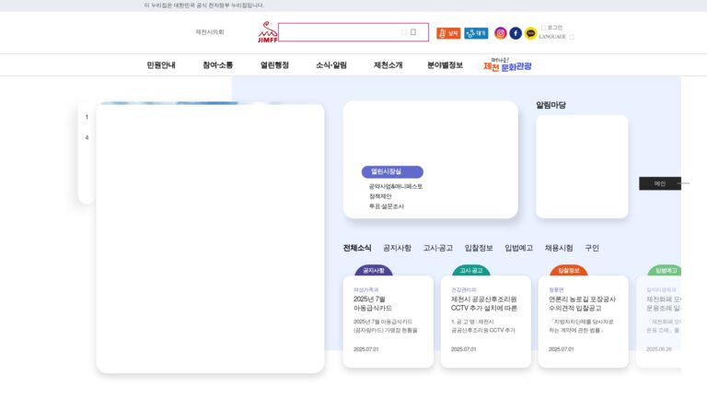Viewport: 707px width, 398px height.
Task: Click the 열린시장실 purple button
Action: [x=392, y=171]
